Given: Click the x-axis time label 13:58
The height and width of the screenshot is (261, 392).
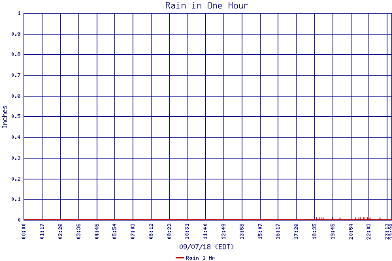Looking at the screenshot, I should tap(242, 231).
